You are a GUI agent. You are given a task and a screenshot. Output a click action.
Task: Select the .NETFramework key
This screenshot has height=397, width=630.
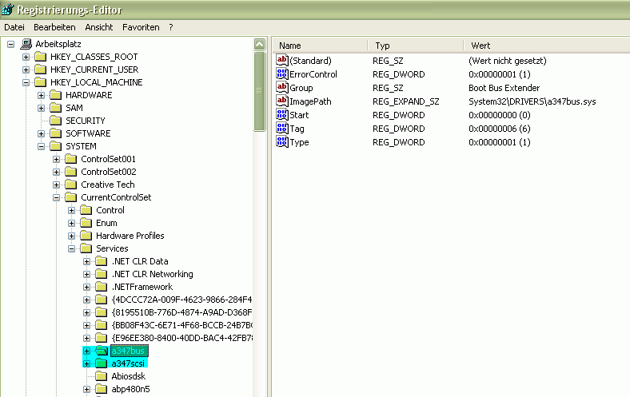142,287
